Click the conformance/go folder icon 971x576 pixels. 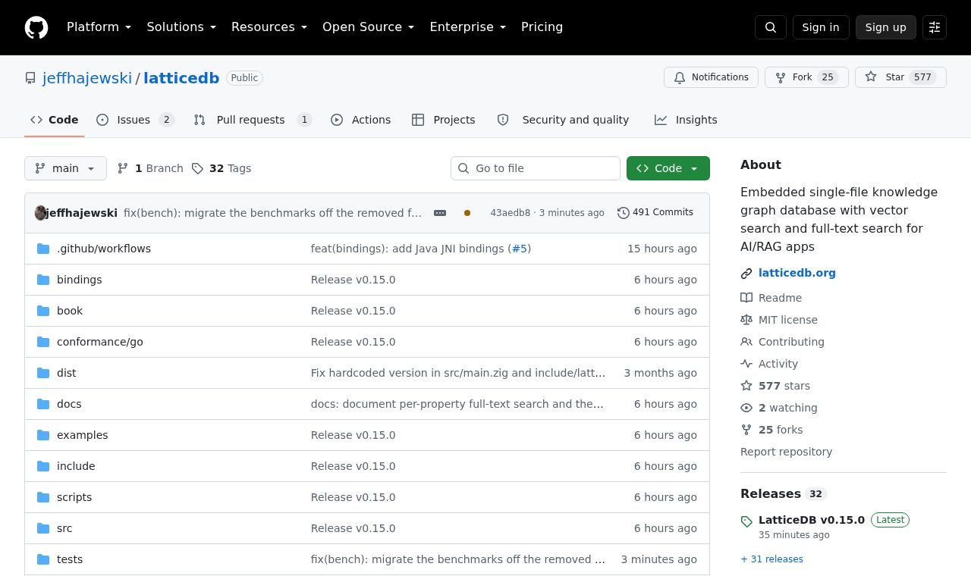(x=43, y=342)
